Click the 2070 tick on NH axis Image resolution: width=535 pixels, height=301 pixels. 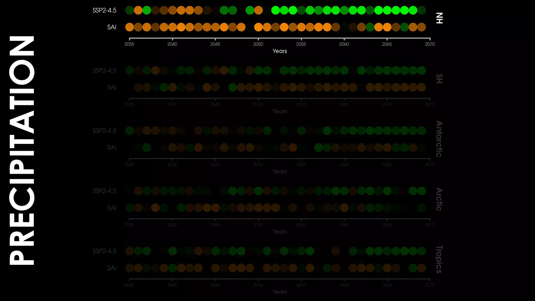click(x=430, y=44)
